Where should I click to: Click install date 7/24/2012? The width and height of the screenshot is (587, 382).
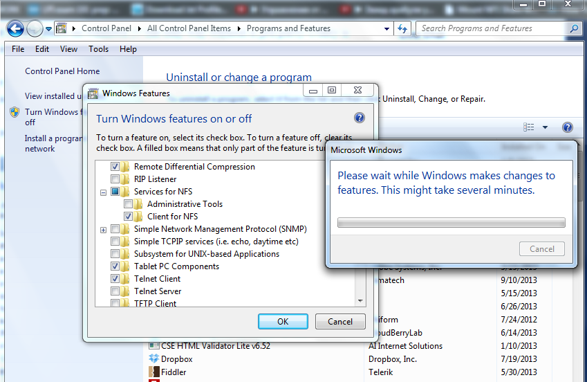click(519, 320)
